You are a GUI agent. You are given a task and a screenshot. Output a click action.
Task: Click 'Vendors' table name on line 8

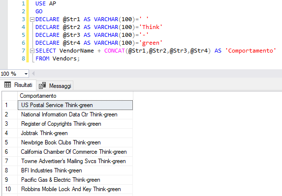click(64, 58)
